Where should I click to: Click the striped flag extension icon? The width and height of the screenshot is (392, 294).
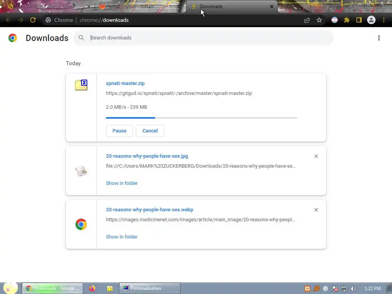(335, 20)
